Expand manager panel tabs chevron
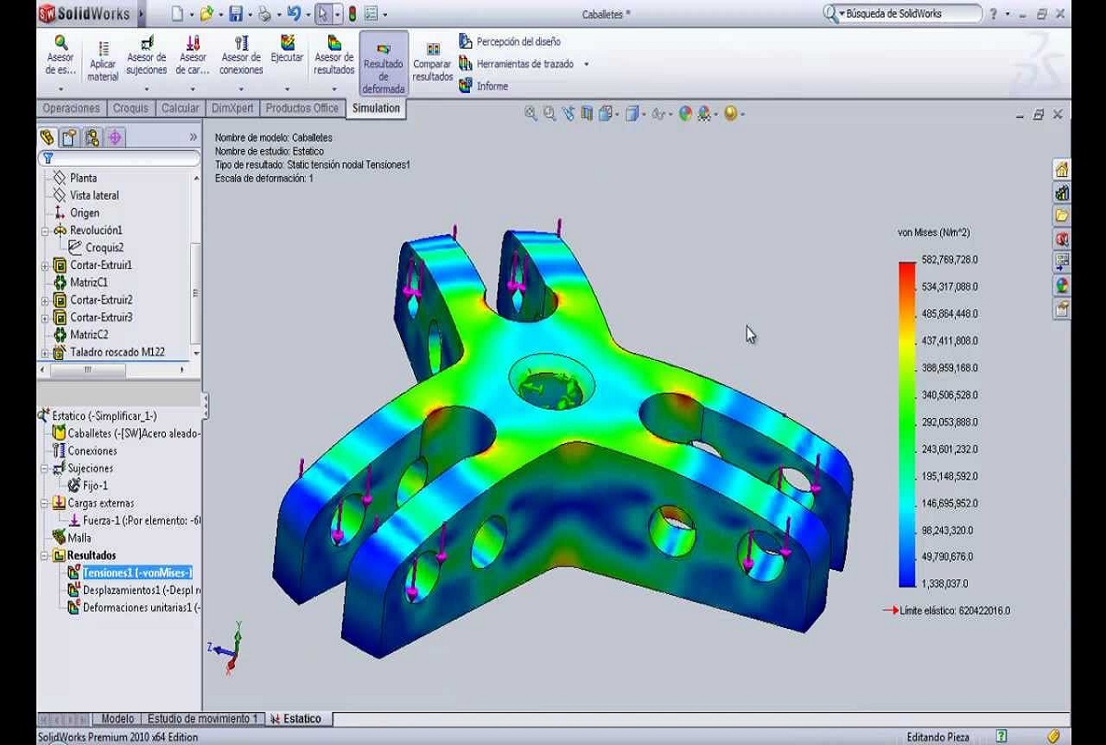Image resolution: width=1106 pixels, height=745 pixels. click(x=193, y=137)
